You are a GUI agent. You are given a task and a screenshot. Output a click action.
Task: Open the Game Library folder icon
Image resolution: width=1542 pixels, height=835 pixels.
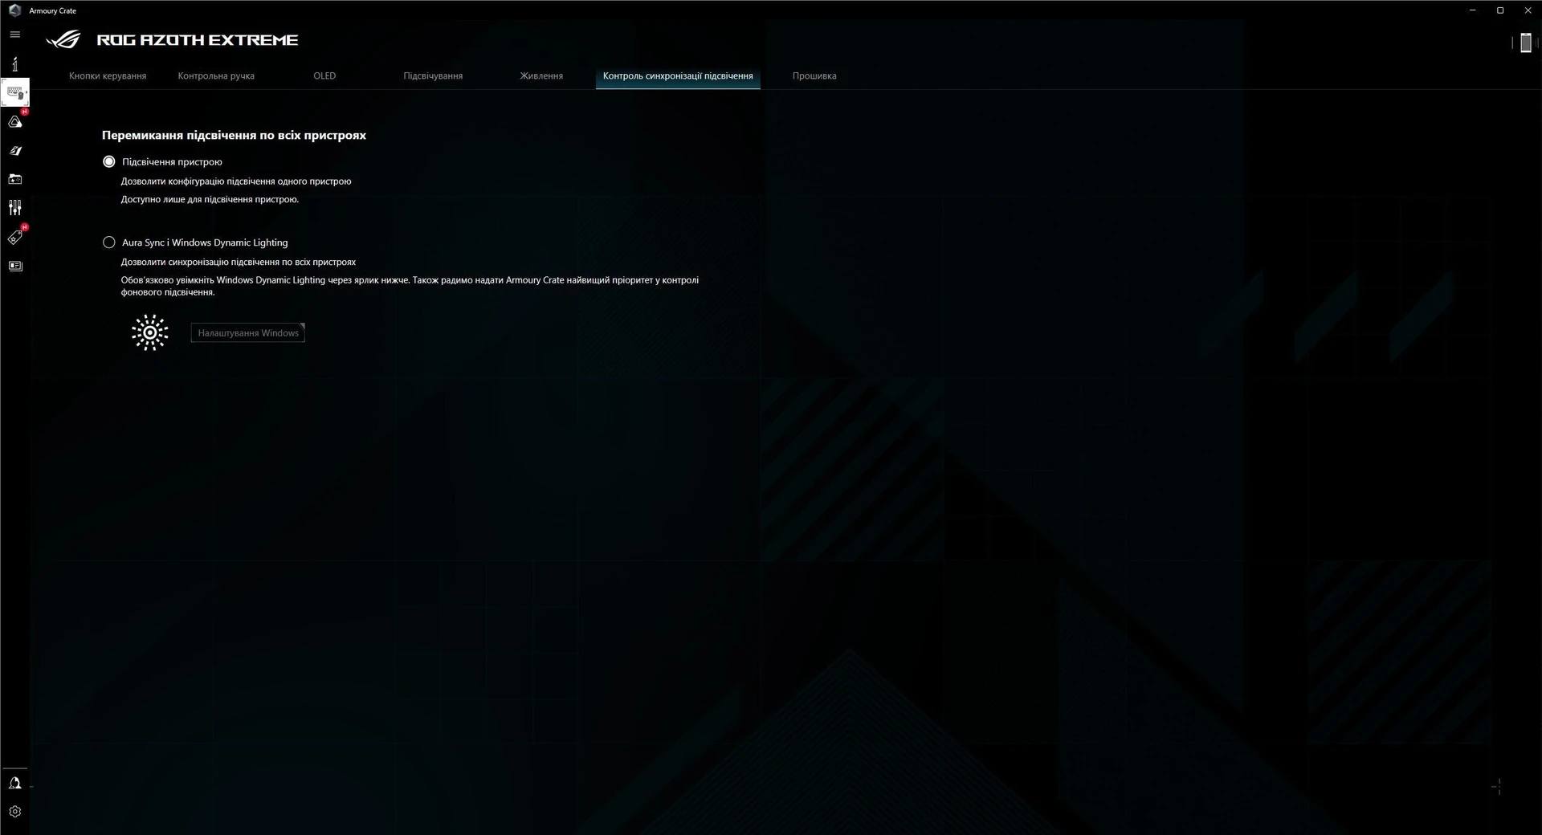click(14, 179)
